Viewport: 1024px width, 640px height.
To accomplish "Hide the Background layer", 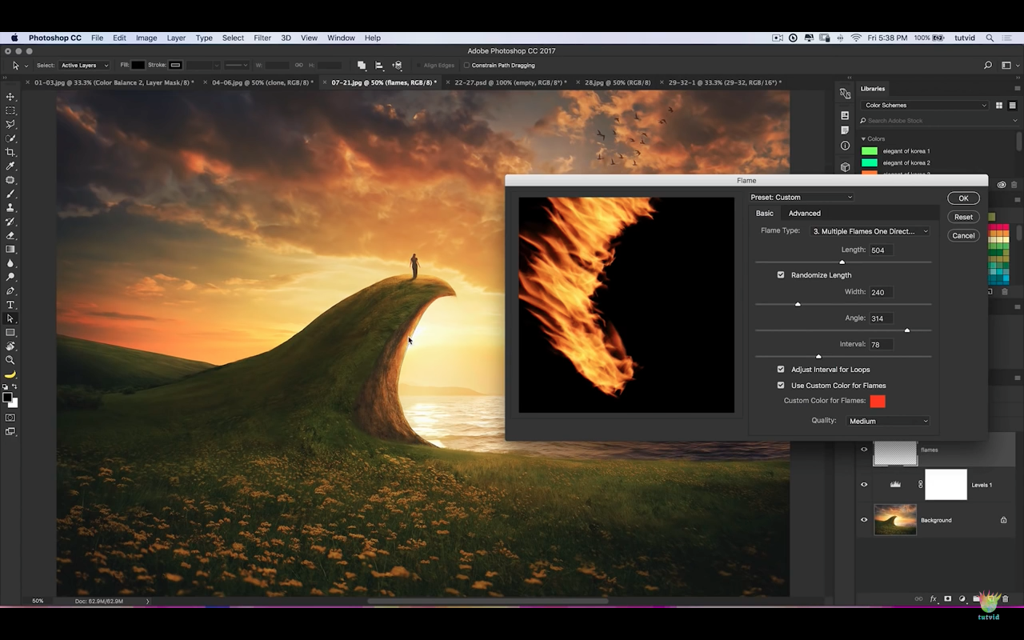I will pyautogui.click(x=864, y=520).
